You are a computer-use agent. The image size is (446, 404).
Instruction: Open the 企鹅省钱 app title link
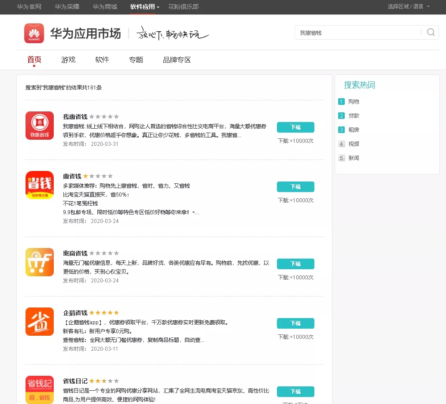click(75, 313)
